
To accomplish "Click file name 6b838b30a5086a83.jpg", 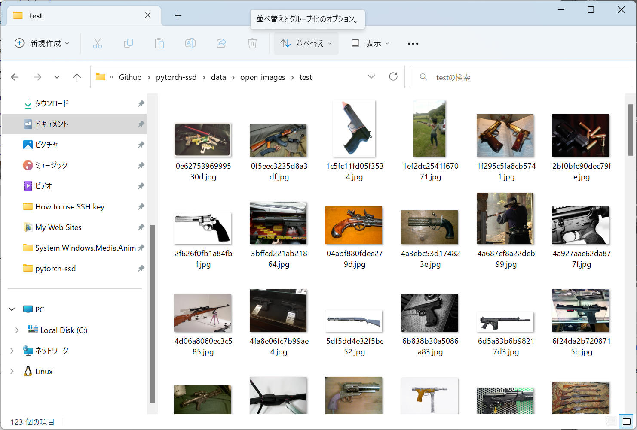I will tap(430, 346).
